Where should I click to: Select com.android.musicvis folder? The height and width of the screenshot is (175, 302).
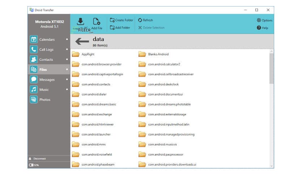pos(158,144)
